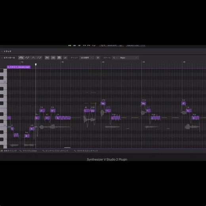Viewport: 206px width, 206px height.
Task: Click measure 43 on the ruler
Action: 103,62
